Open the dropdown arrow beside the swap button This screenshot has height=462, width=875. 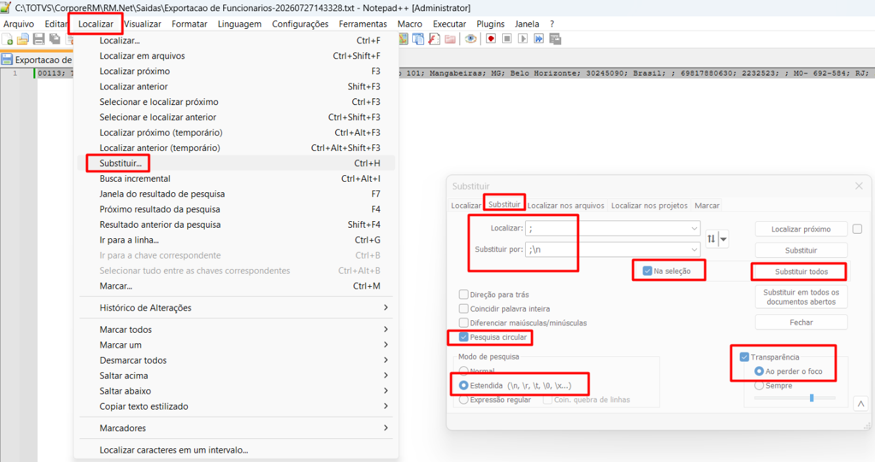coord(723,240)
